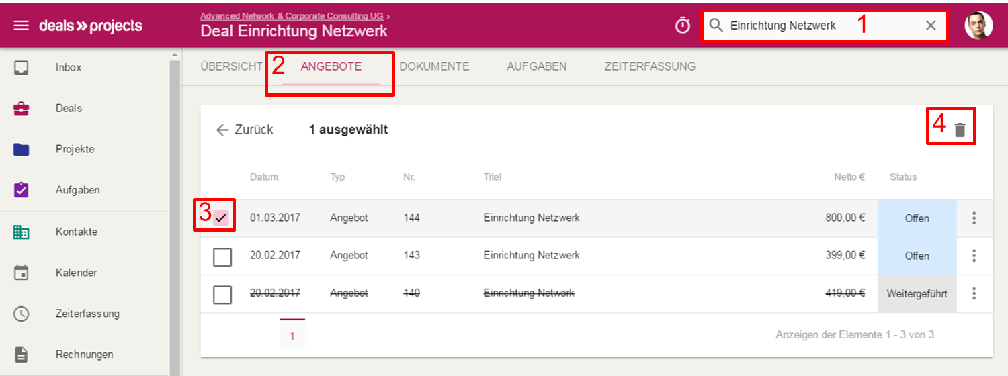Image resolution: width=1008 pixels, height=376 pixels.
Task: Open Zeiterfassung in the sidebar
Action: click(87, 314)
